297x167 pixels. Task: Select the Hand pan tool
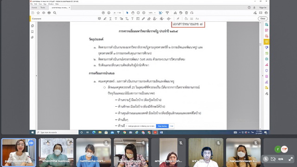click(133, 13)
